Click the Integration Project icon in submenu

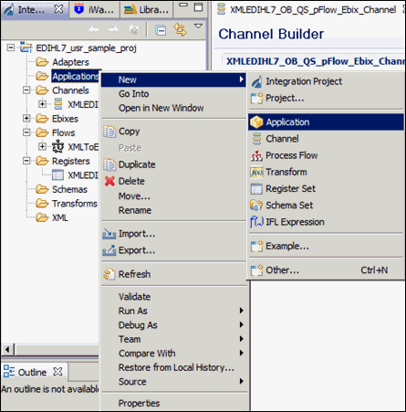(256, 81)
